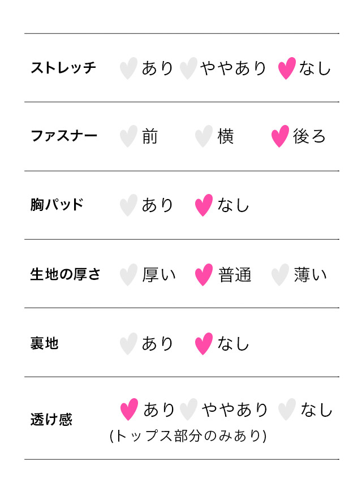Click the gray heart beside ストレッチ あり
Image resolution: width=362 pixels, height=483 pixels.
click(128, 68)
